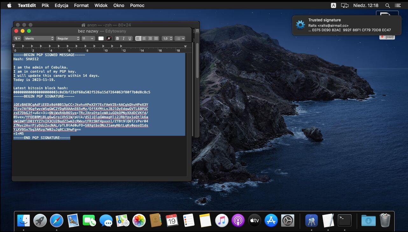This screenshot has height=232, width=408.
Task: Open the Format menu
Action: coord(81,5)
